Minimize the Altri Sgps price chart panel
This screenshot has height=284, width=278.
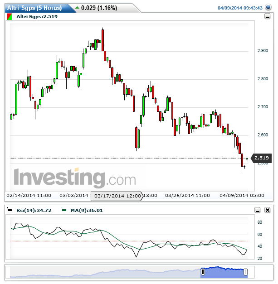(267, 16)
